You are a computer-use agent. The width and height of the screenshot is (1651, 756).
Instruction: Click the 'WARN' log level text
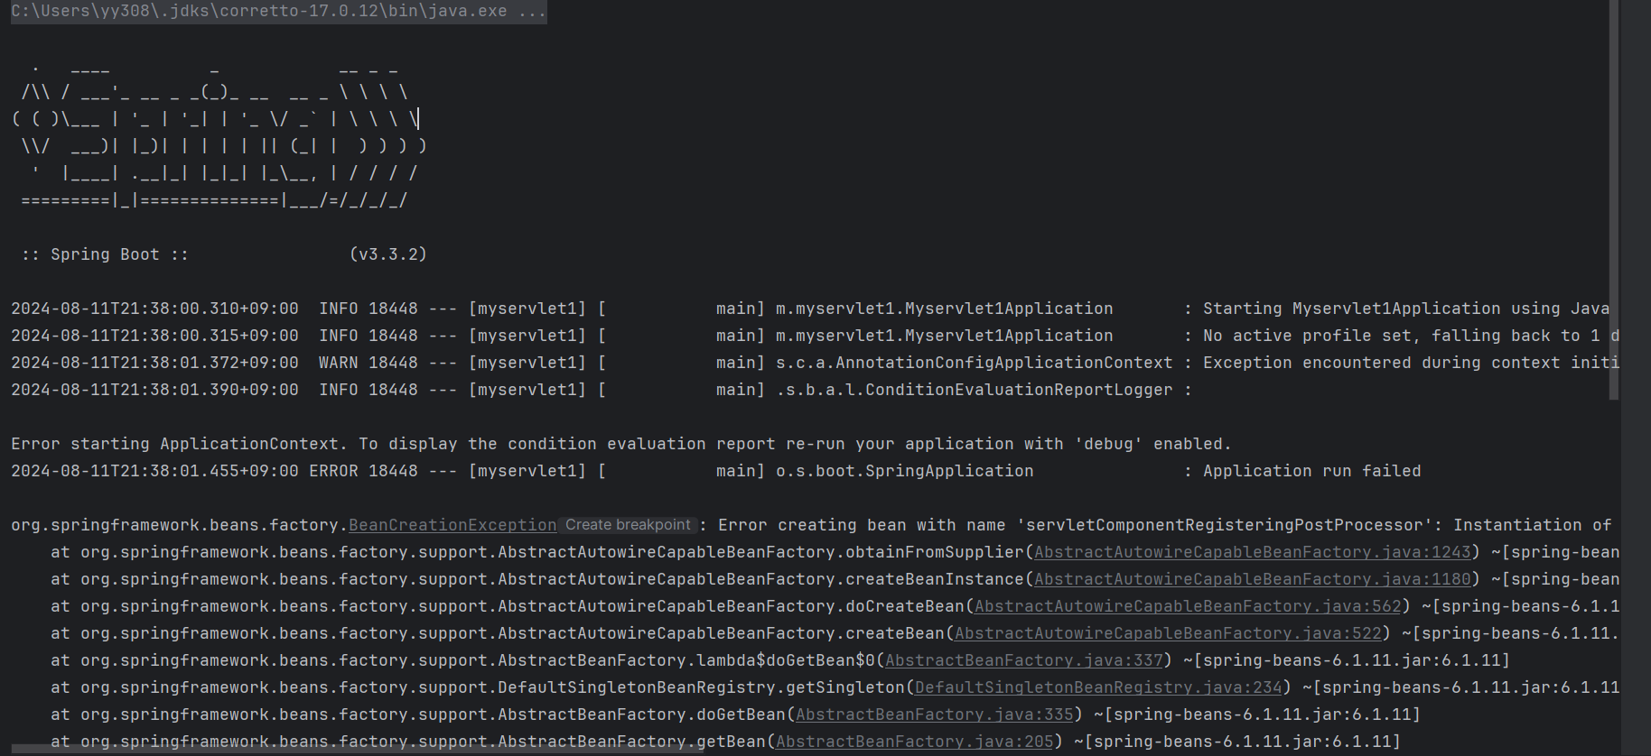point(339,363)
